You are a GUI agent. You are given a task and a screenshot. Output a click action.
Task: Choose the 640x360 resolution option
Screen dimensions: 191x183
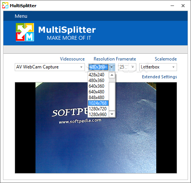pyautogui.click(x=98, y=86)
